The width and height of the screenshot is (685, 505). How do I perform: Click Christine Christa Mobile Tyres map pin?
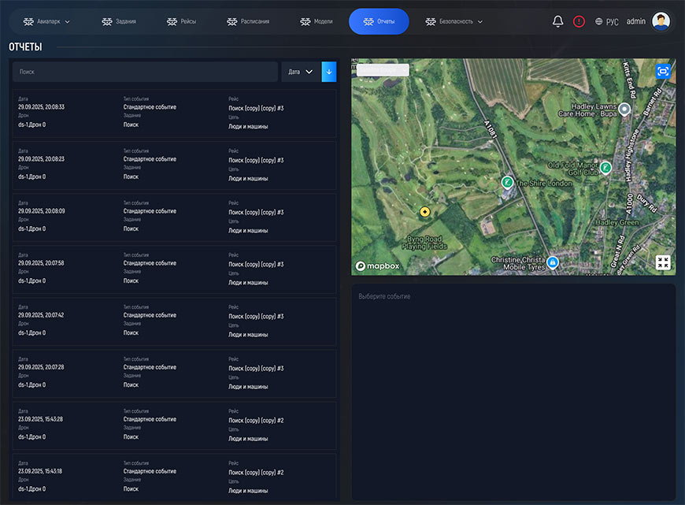(x=553, y=262)
